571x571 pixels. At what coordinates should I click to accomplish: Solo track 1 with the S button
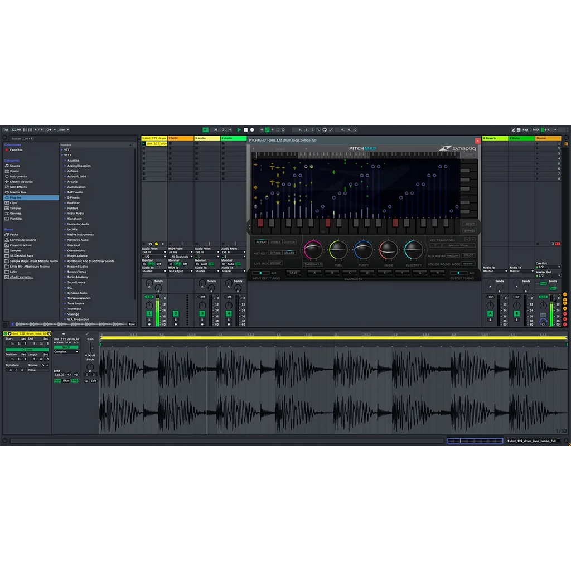pyautogui.click(x=149, y=320)
